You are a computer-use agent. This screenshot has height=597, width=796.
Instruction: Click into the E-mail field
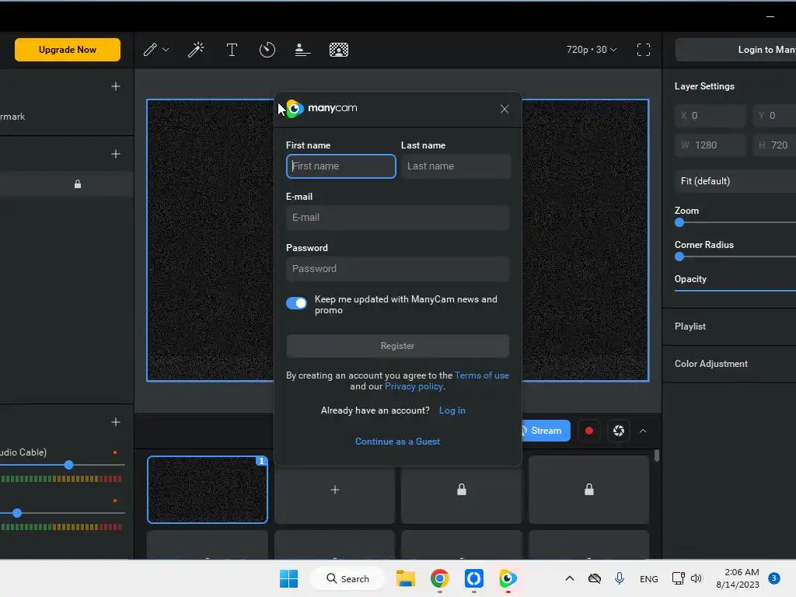point(397,218)
